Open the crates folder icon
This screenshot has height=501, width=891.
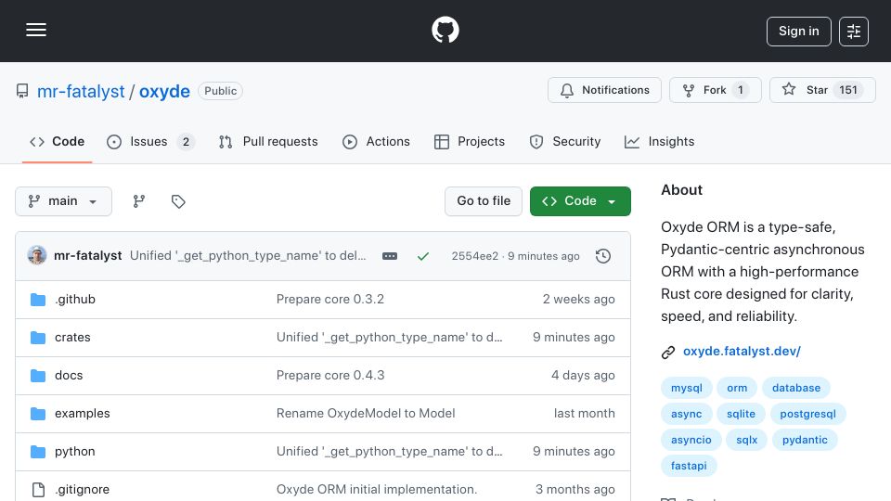point(38,338)
